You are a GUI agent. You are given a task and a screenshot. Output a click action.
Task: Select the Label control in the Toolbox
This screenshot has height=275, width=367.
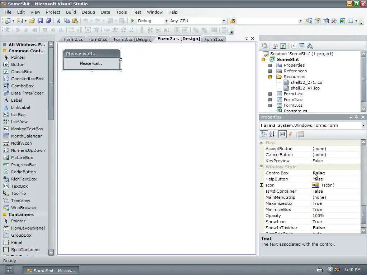[x=16, y=100]
